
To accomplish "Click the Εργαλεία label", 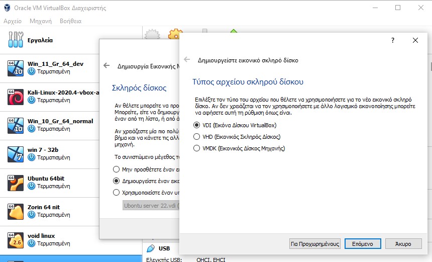I will pos(40,40).
